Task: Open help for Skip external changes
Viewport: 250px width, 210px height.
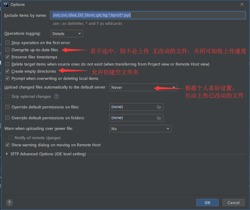Action: pyautogui.click(x=56, y=96)
